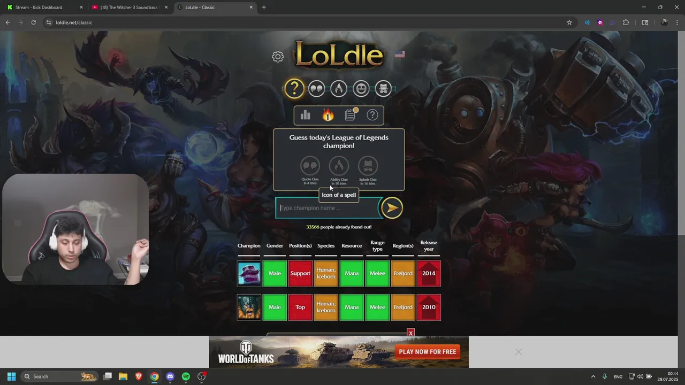
Task: Open Discord from the taskbar
Action: (170, 376)
